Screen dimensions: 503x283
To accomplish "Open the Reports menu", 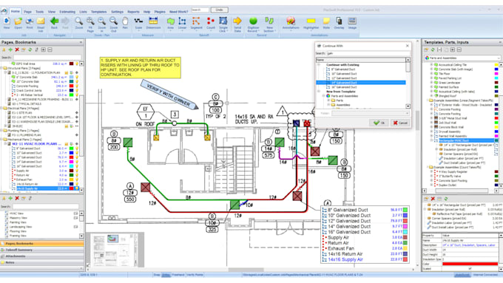I will (x=133, y=12).
